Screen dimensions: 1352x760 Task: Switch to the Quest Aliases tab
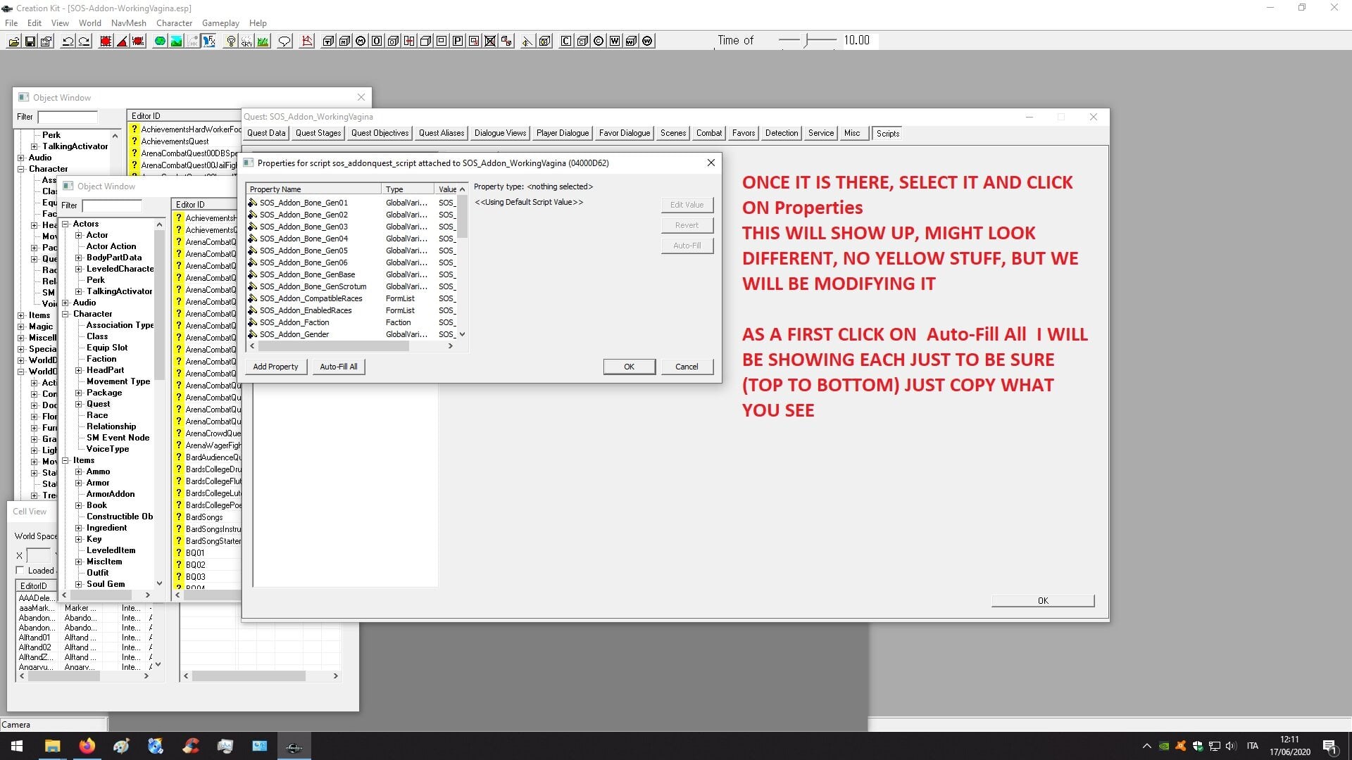[x=442, y=133]
